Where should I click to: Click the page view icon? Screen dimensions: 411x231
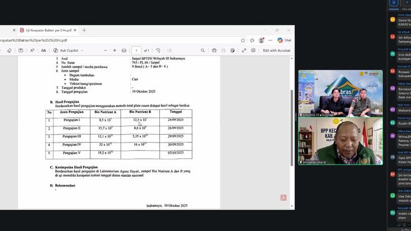pyautogui.click(x=169, y=51)
